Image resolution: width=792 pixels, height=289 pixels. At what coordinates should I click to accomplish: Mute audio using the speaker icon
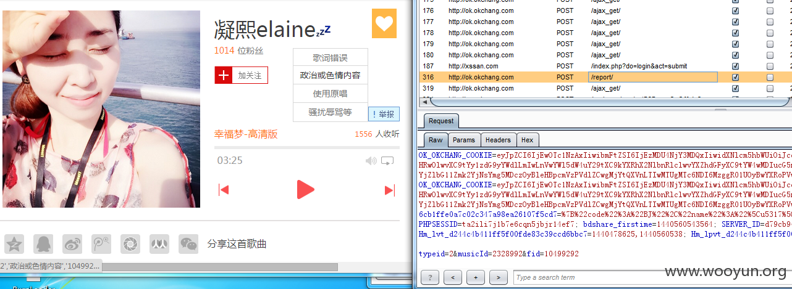point(371,161)
